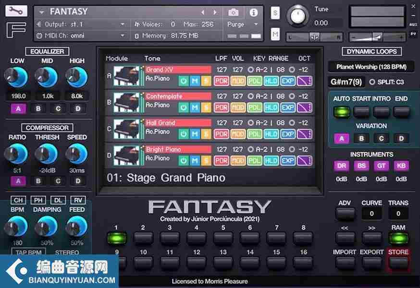Toggle power on module A Grand XV
Image resolution: width=420 pixels, height=288 pixels.
point(184,81)
